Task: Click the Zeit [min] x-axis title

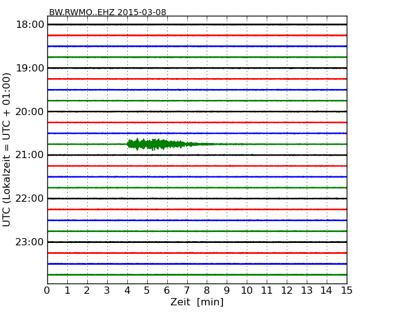Action: point(197,302)
